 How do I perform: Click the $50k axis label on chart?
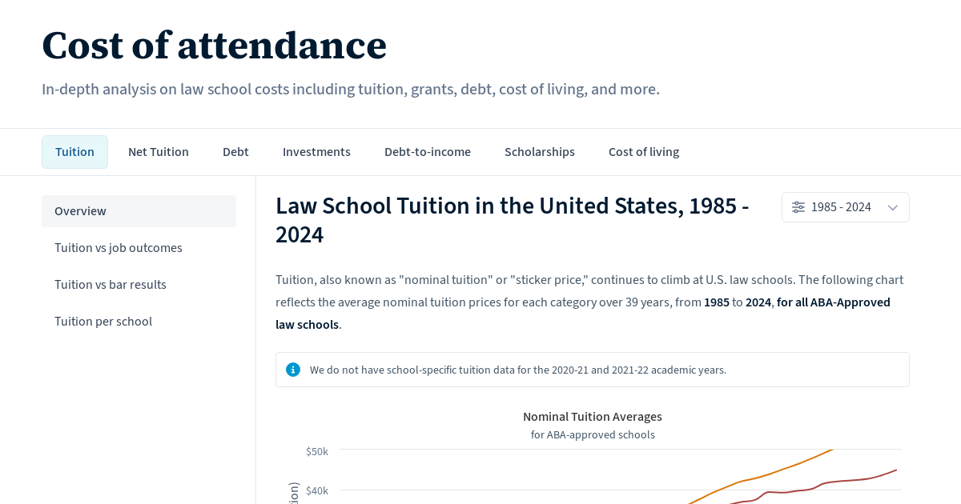click(317, 451)
